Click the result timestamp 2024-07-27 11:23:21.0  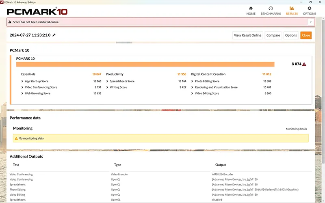30,35
